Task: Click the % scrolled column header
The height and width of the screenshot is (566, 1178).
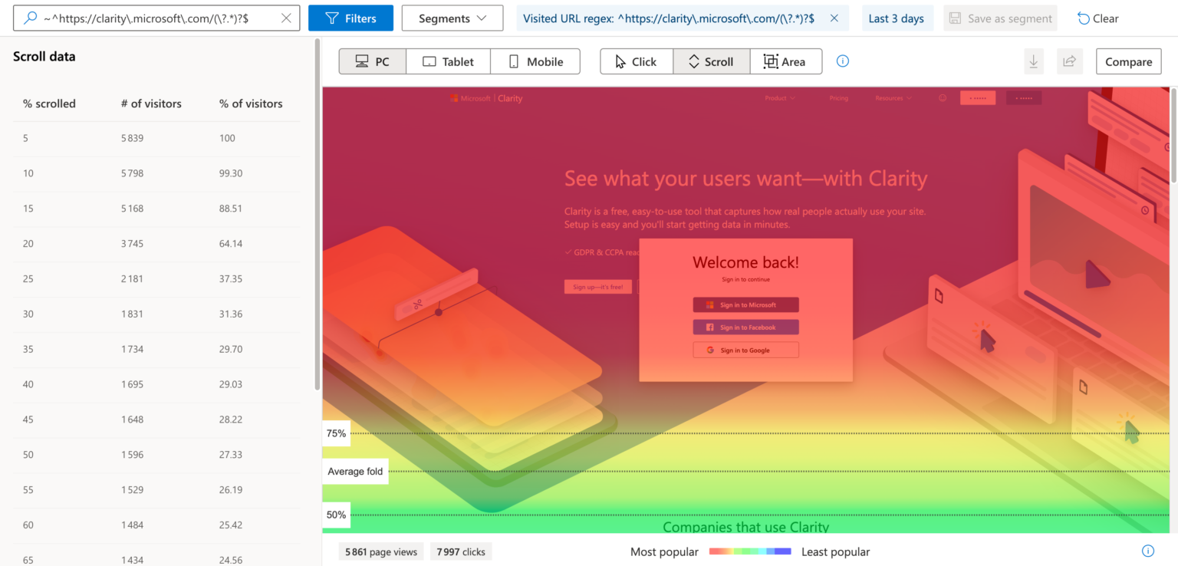Action: 49,104
